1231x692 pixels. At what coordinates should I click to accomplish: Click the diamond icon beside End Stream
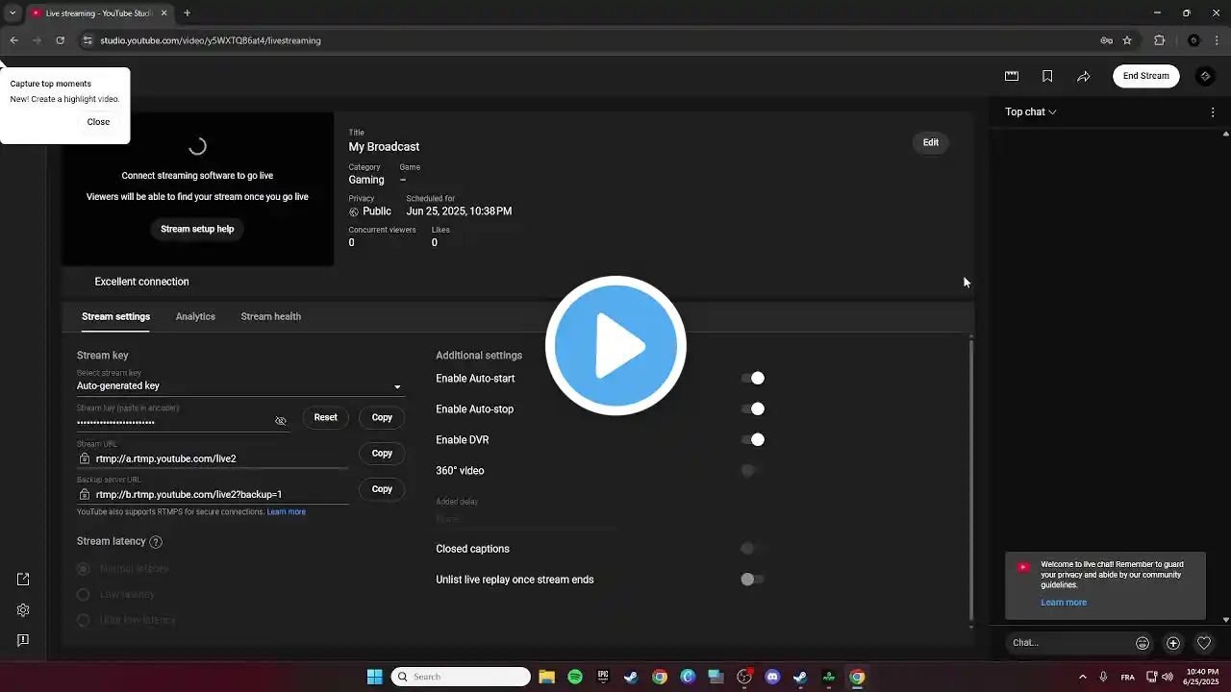(x=1205, y=76)
